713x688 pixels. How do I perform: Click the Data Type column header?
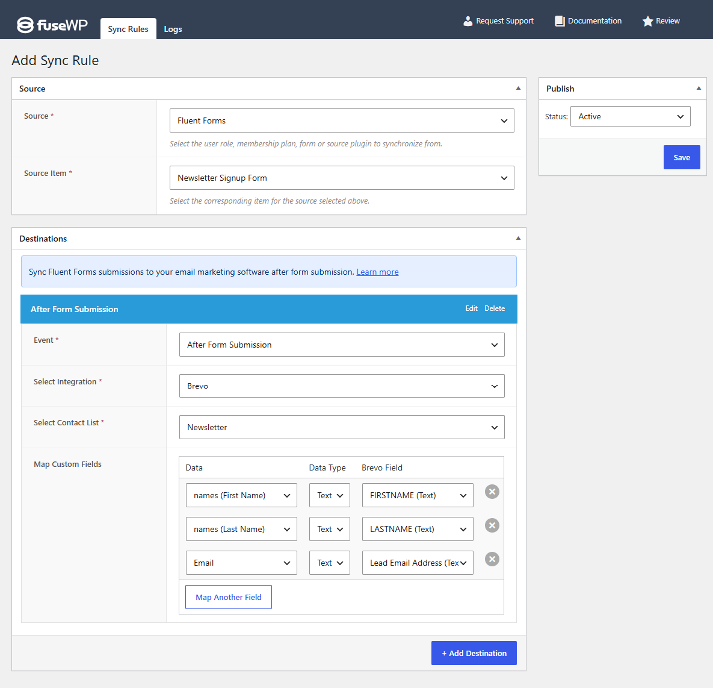pyautogui.click(x=327, y=468)
